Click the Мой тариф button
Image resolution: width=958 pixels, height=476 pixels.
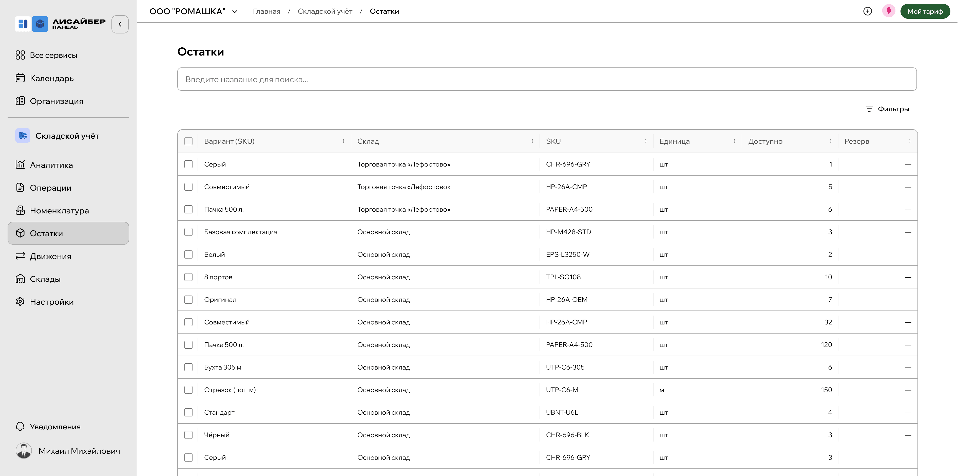pos(925,11)
